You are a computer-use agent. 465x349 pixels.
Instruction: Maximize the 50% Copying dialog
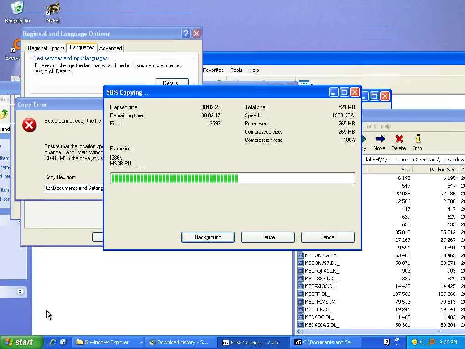pyautogui.click(x=344, y=92)
